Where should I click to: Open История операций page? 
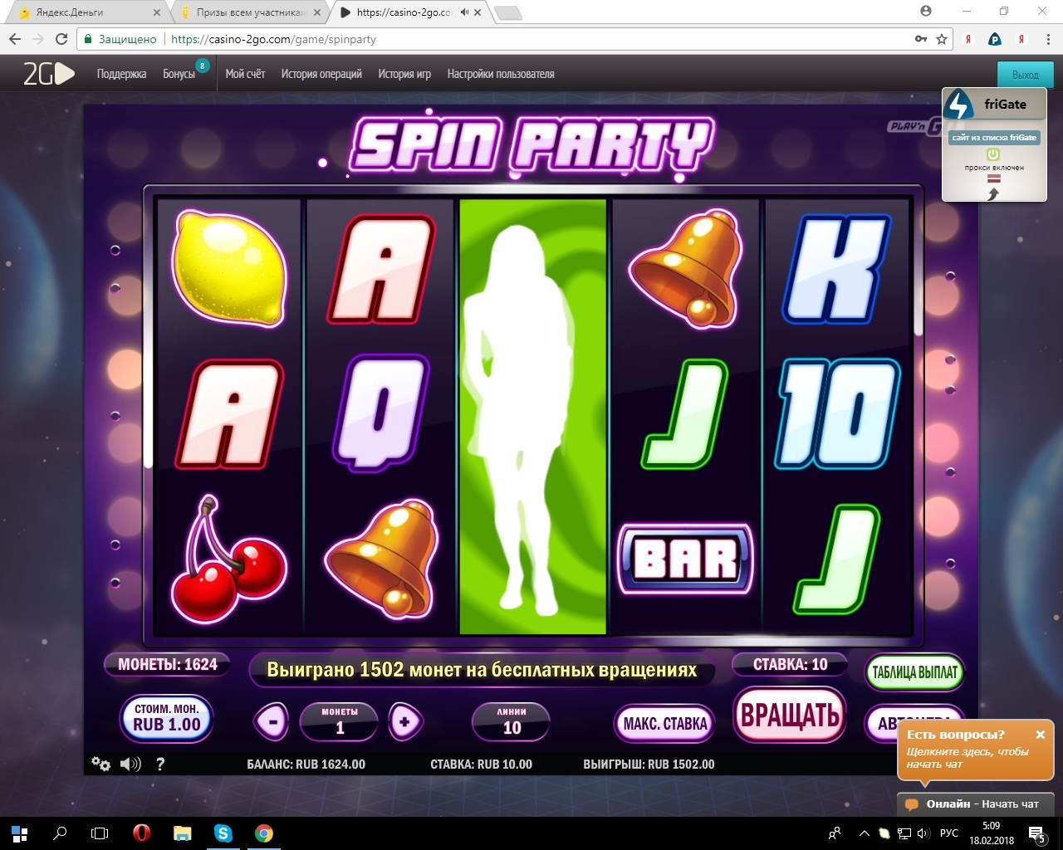(x=321, y=74)
